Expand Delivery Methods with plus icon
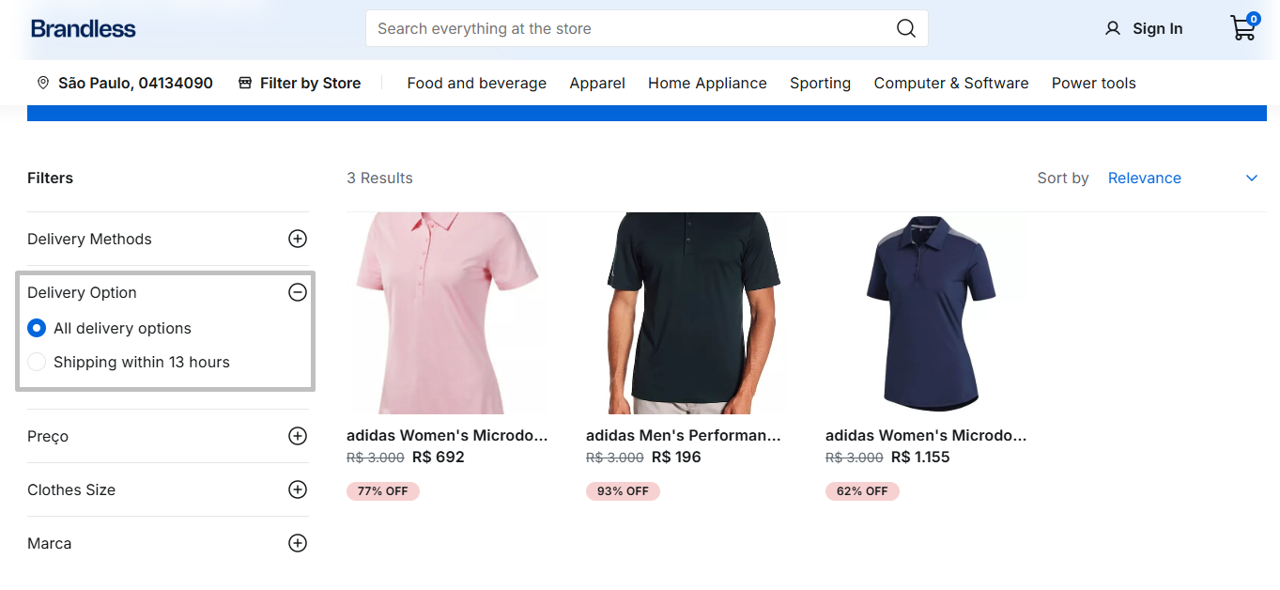1280x590 pixels. tap(298, 239)
